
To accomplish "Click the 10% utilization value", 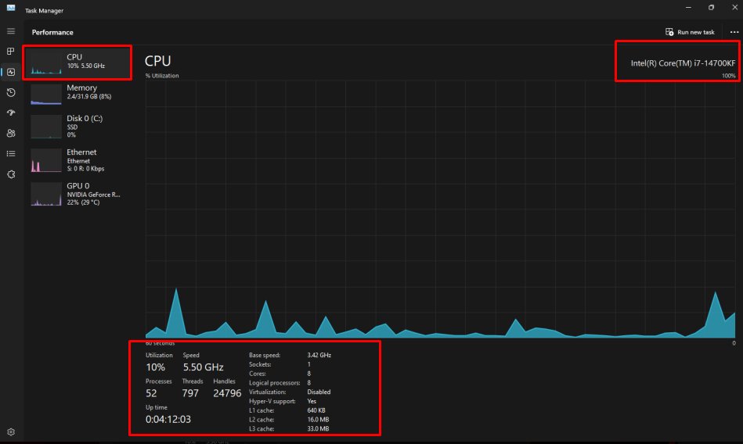I will [156, 367].
